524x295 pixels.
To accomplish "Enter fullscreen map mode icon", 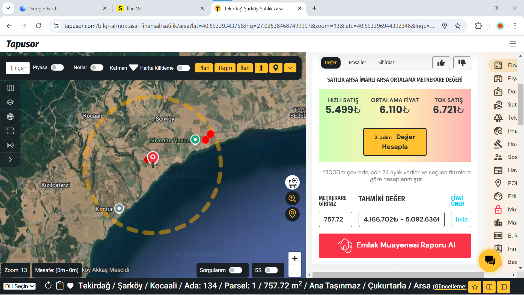I will tap(10, 131).
